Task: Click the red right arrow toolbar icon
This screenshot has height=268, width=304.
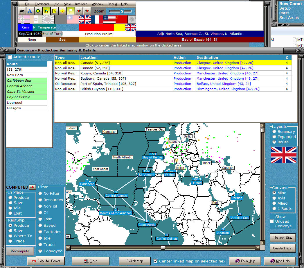Action: pos(87,11)
